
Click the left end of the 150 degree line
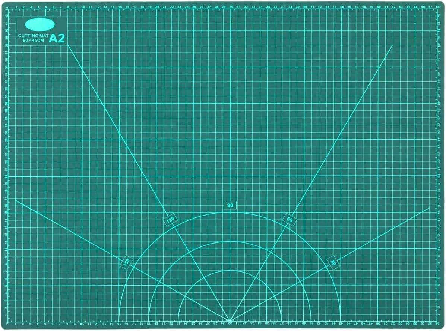[15, 200]
